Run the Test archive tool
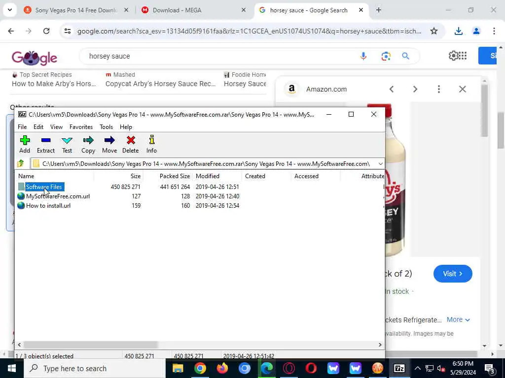 67,144
